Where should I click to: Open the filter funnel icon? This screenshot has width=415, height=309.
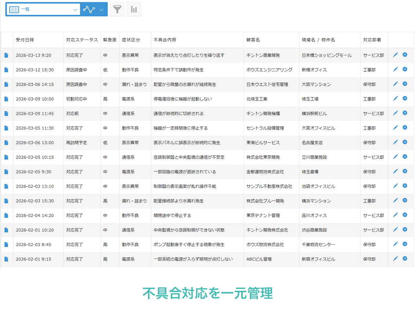tap(117, 9)
